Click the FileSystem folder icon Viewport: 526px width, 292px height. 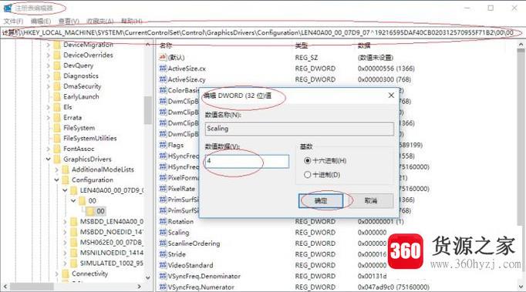click(x=57, y=128)
